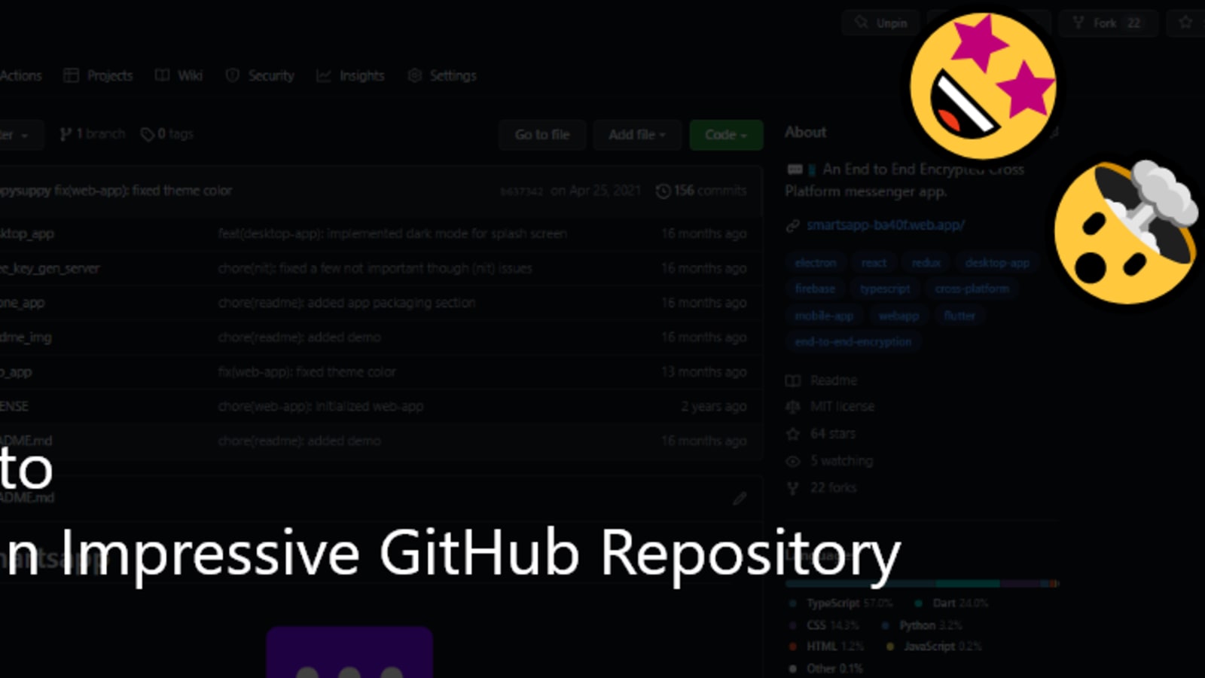1205x678 pixels.
Task: Open the 0 tags link
Action: coord(167,134)
